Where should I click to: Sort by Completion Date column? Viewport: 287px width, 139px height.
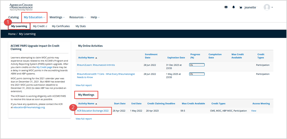pos(215,56)
